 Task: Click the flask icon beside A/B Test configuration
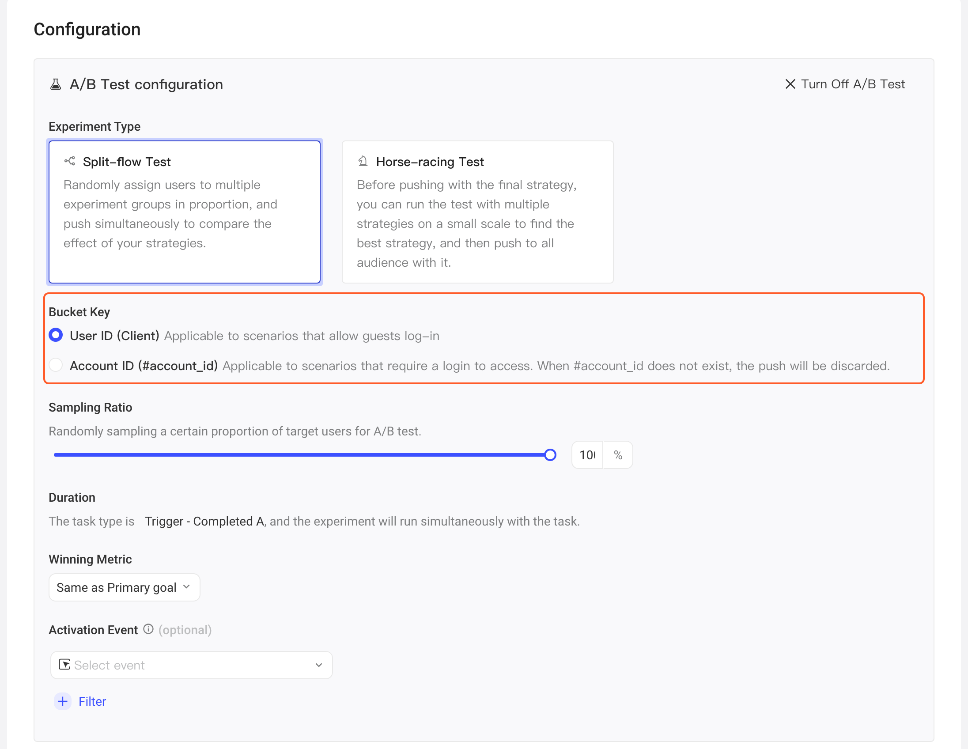pos(55,84)
